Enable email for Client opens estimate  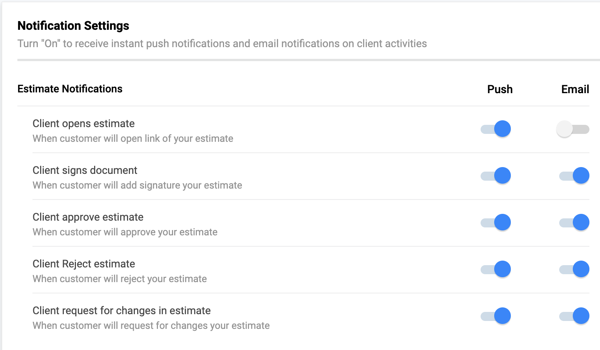(573, 129)
